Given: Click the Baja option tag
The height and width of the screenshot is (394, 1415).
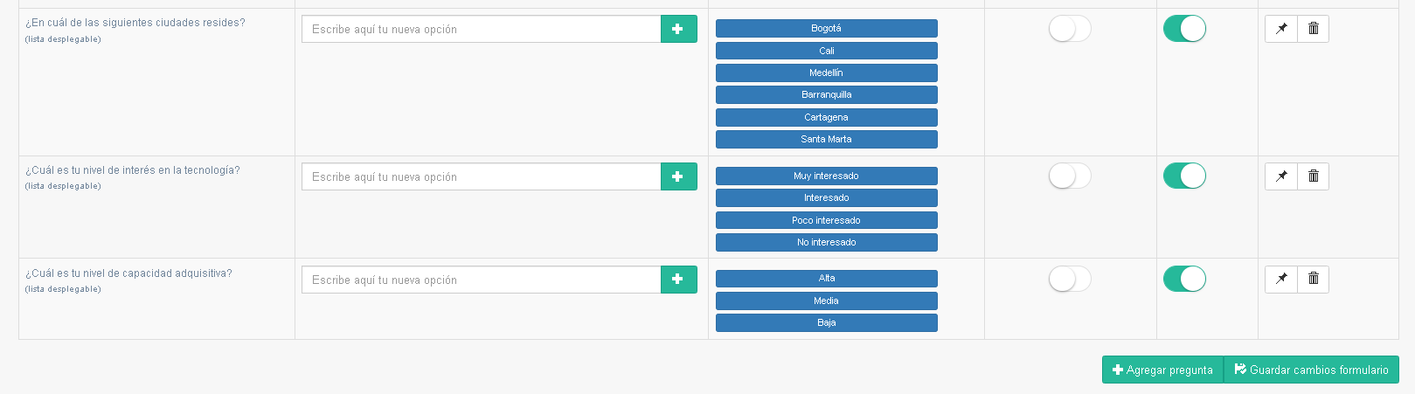Looking at the screenshot, I should (827, 323).
